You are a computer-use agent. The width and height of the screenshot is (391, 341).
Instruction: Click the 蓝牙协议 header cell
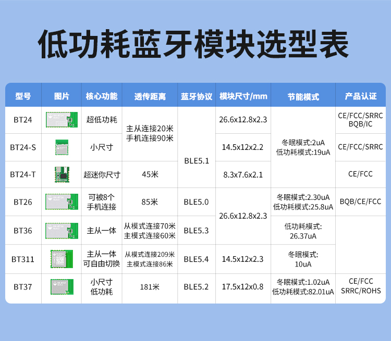[197, 97]
